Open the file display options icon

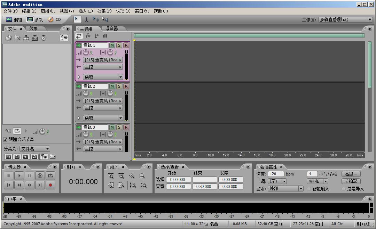64,38
